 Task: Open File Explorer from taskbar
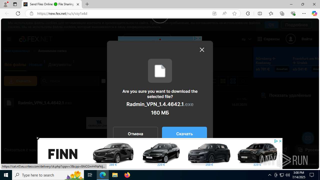pyautogui.click(x=115, y=175)
